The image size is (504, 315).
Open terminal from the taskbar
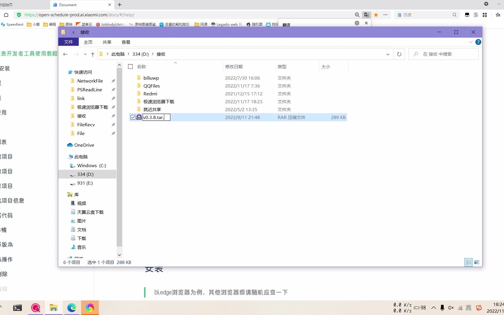pos(17,308)
